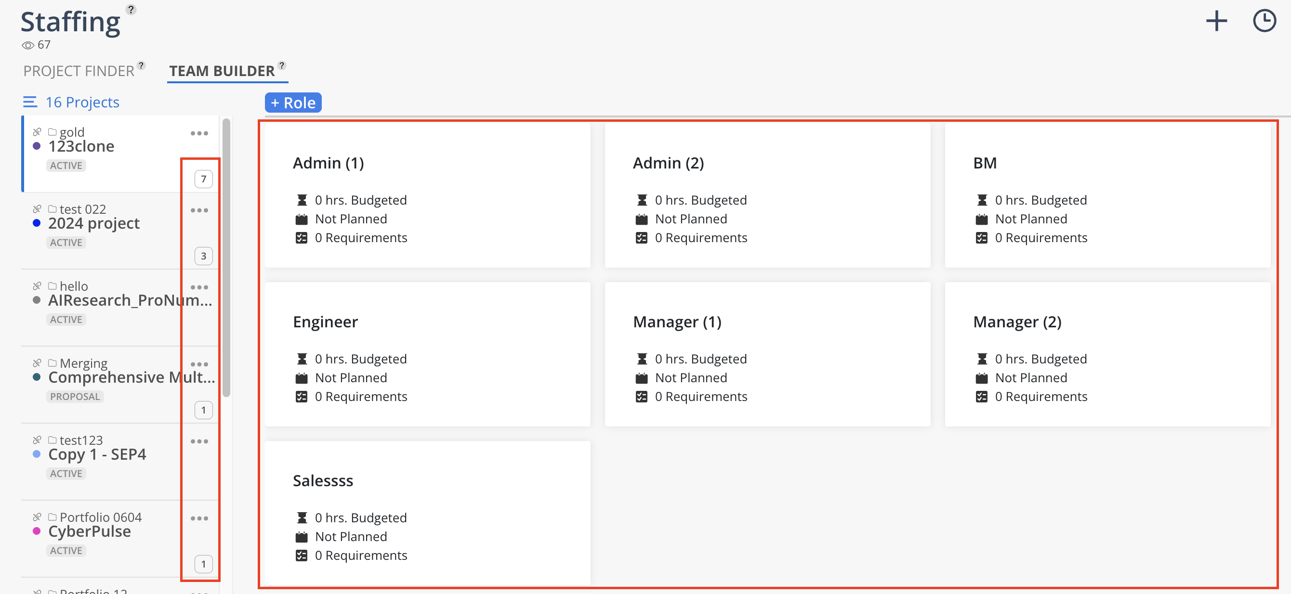Click the pin icon on test 022 row

coord(37,209)
